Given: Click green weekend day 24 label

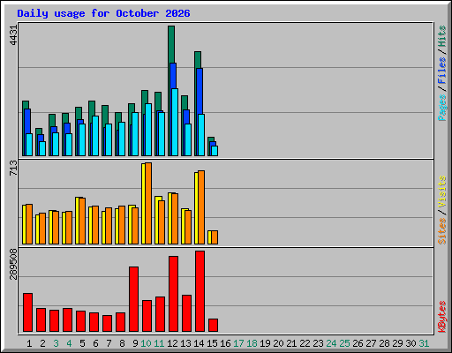Looking at the screenshot, I should [x=331, y=343].
